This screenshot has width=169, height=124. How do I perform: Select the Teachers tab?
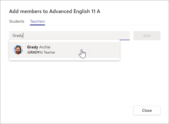click(x=37, y=21)
